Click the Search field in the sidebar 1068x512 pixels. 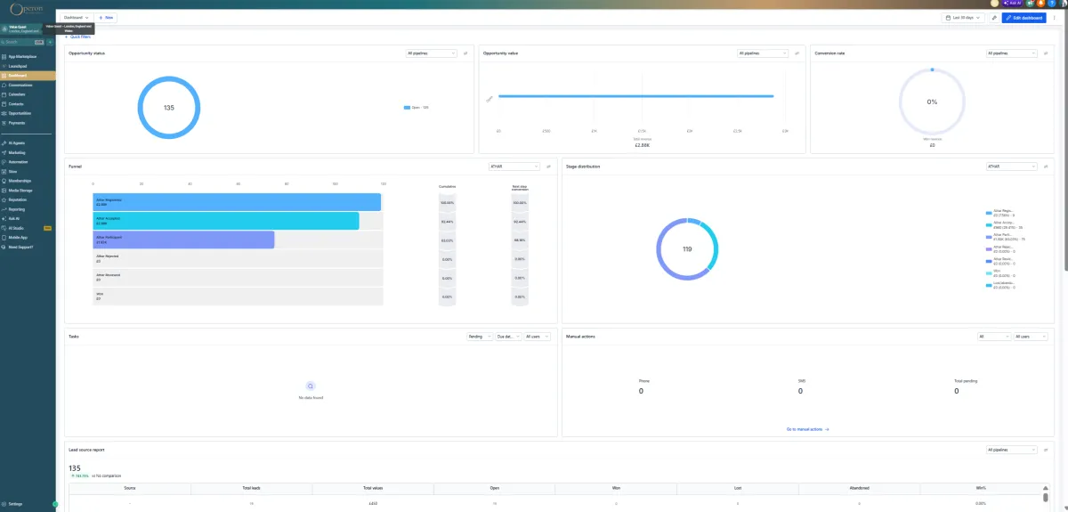click(x=22, y=42)
